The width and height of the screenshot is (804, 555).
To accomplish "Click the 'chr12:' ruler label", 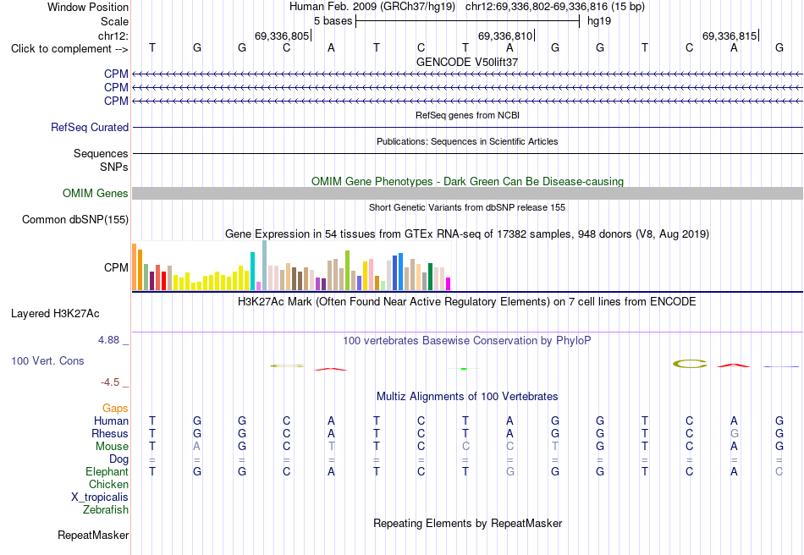I will click(x=113, y=36).
